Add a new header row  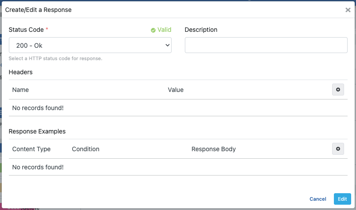pyautogui.click(x=338, y=90)
